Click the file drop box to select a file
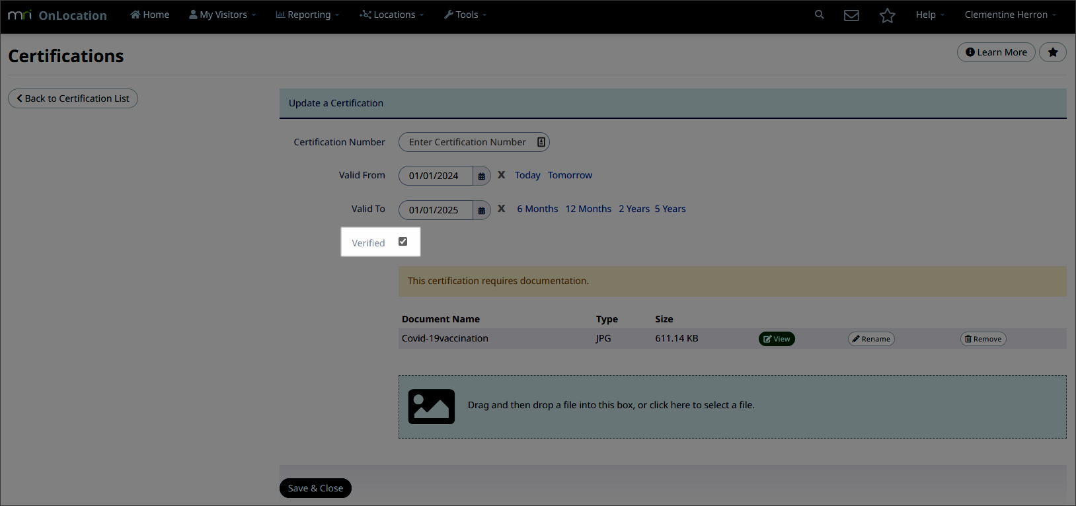Screen dimensions: 1076x506 (x=732, y=407)
